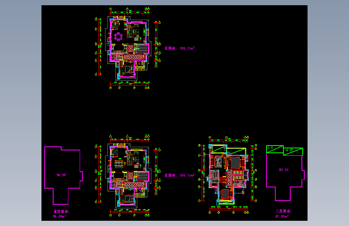Click the 80.20 value in the second-floor outline
This screenshot has width=349, height=226.
[x=284, y=170]
